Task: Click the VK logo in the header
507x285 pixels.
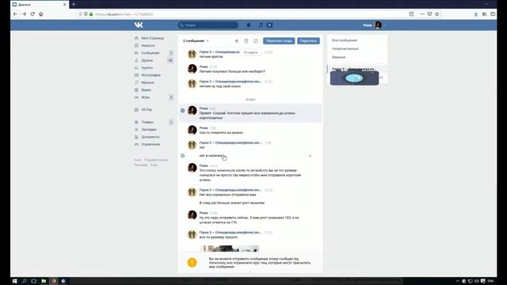Action: point(139,25)
